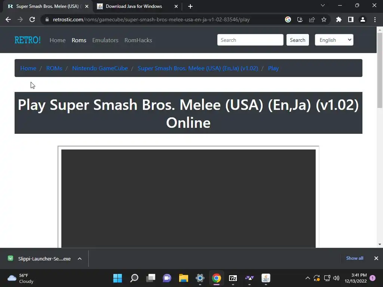Click Show all downloads

click(355, 258)
